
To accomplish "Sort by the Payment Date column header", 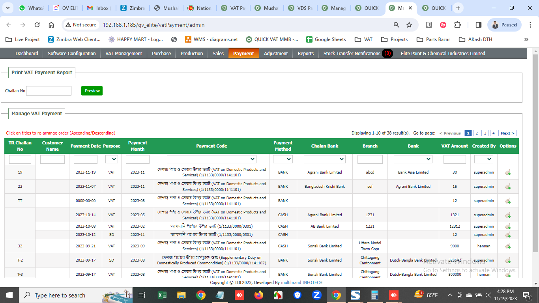I will click(x=86, y=146).
